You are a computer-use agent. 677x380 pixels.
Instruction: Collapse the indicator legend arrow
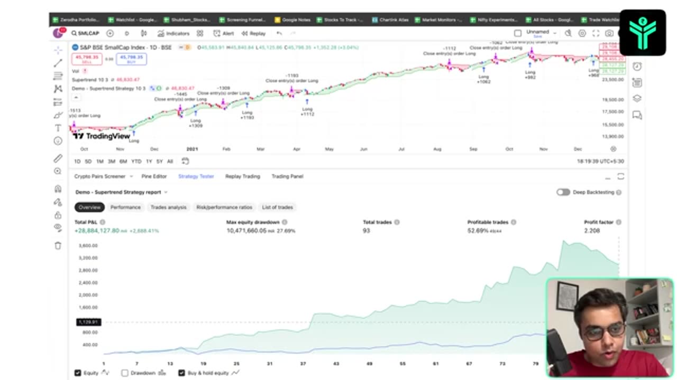(x=76, y=97)
